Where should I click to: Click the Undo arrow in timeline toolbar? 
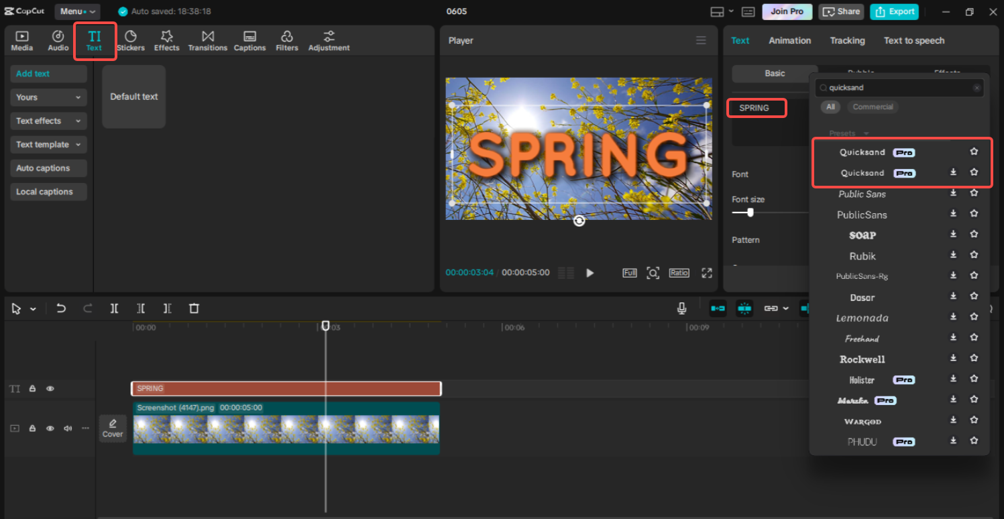point(61,308)
